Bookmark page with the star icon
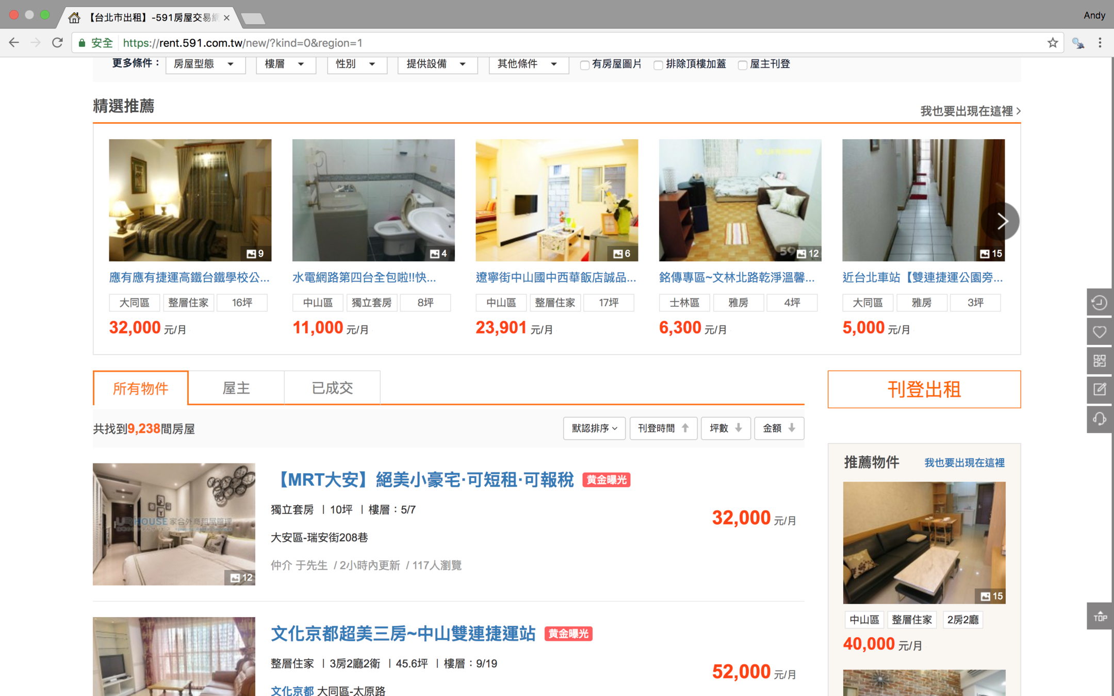This screenshot has width=1114, height=696. [1052, 43]
